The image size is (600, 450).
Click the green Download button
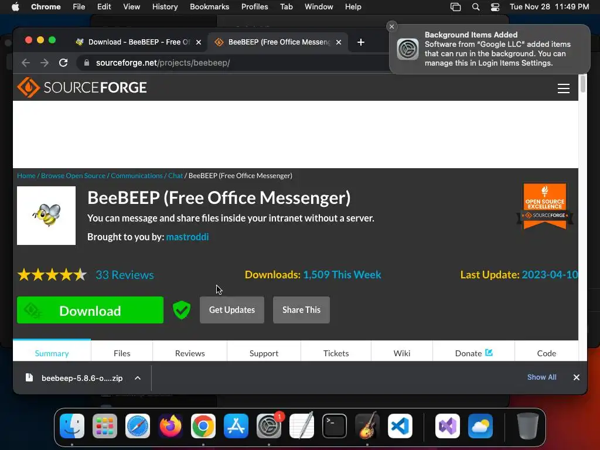point(90,310)
